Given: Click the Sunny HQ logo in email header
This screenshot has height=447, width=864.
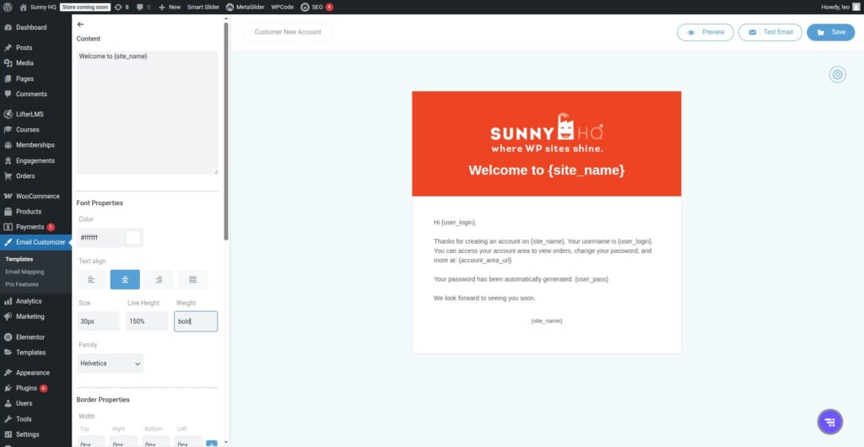Looking at the screenshot, I should coord(546,135).
